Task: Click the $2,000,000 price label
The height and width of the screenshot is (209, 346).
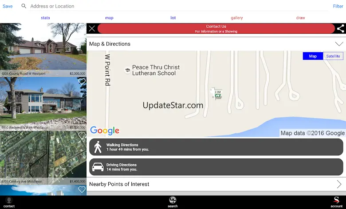Action: (78, 128)
